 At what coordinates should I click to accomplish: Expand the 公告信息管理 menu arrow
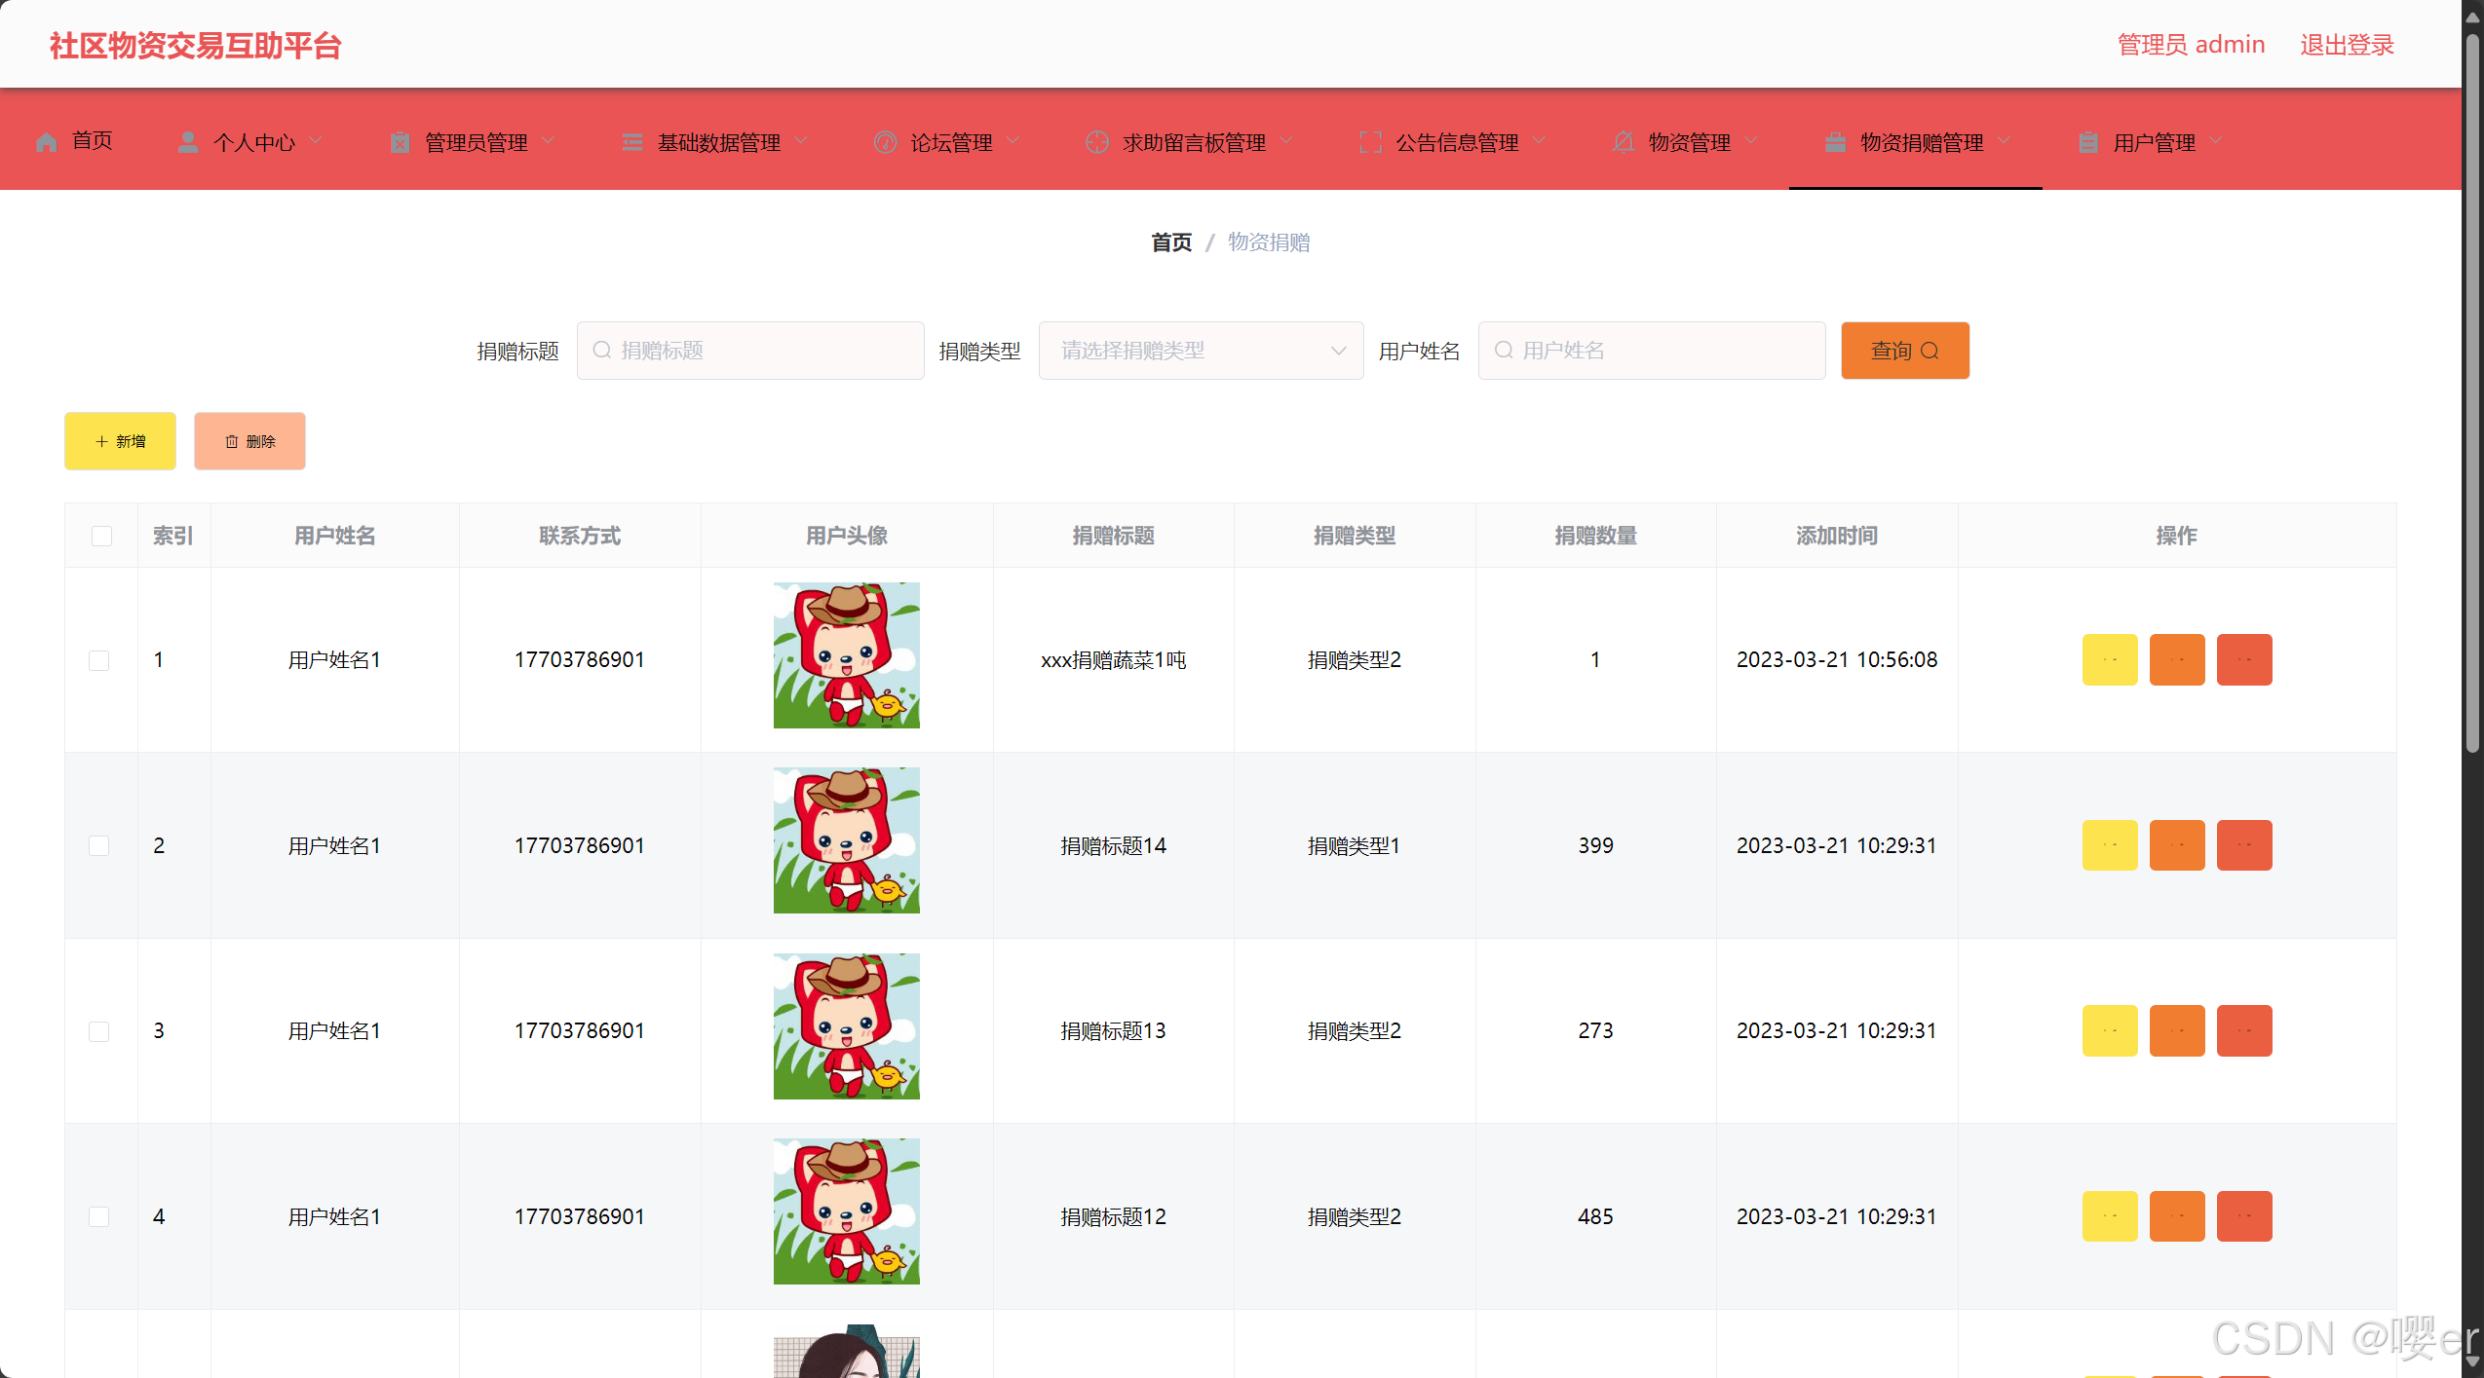point(1539,141)
